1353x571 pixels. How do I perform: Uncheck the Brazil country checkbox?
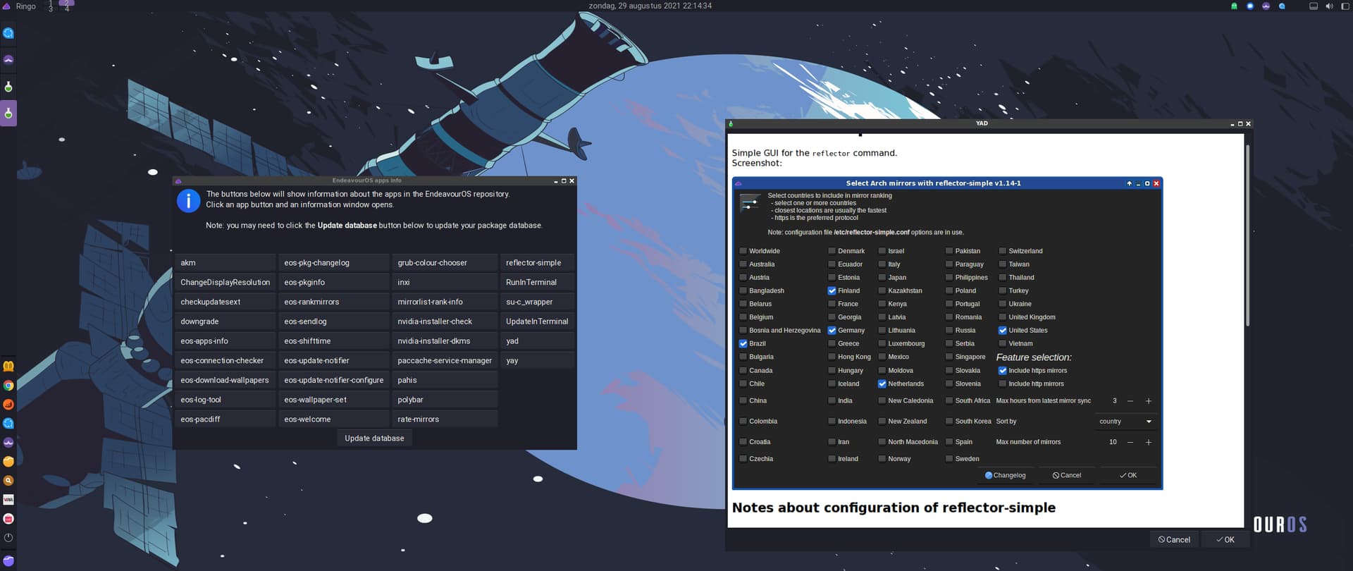tap(743, 343)
